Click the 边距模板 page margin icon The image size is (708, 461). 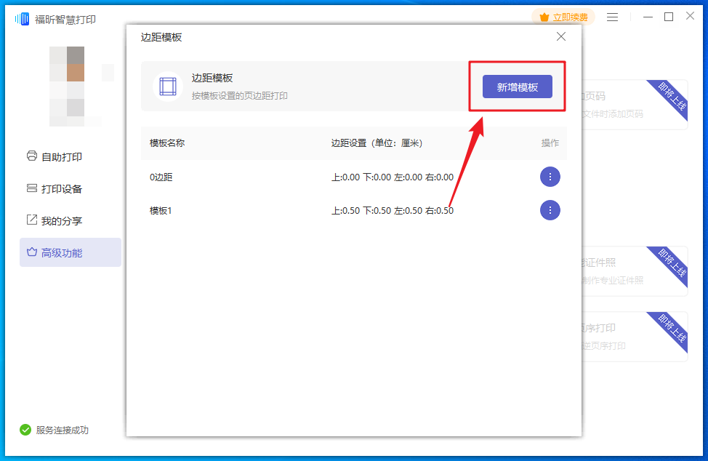point(168,87)
